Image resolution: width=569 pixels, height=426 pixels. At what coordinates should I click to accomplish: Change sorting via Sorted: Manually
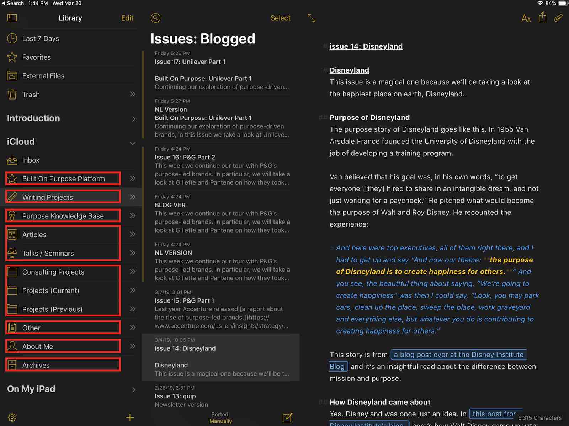pyautogui.click(x=220, y=418)
